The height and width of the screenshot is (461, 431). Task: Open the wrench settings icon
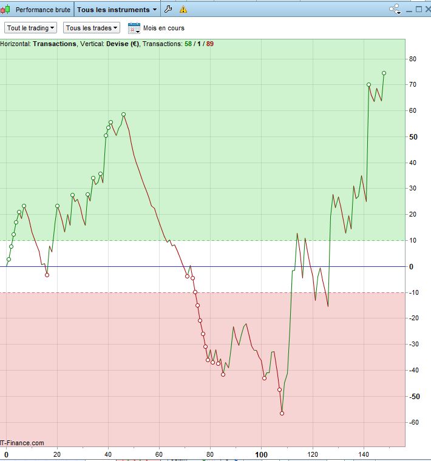pos(168,10)
